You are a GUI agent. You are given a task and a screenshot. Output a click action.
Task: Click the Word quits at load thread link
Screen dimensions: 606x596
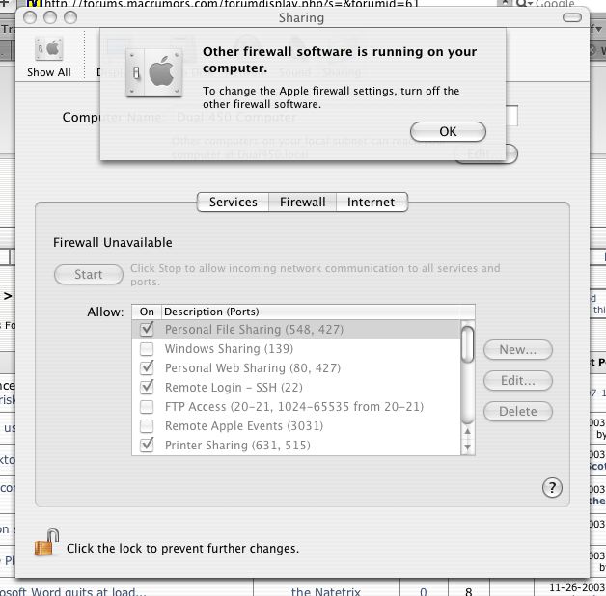pos(72,591)
